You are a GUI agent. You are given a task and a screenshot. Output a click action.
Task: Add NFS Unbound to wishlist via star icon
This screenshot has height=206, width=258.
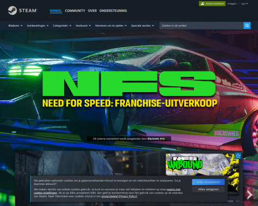tap(238, 156)
